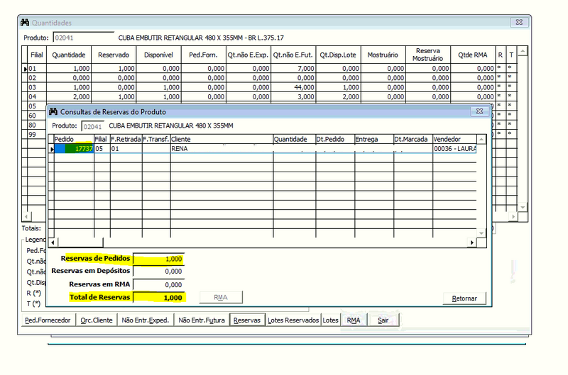
Task: Click the 00036 - LAURA vendedor cell
Action: 454,149
